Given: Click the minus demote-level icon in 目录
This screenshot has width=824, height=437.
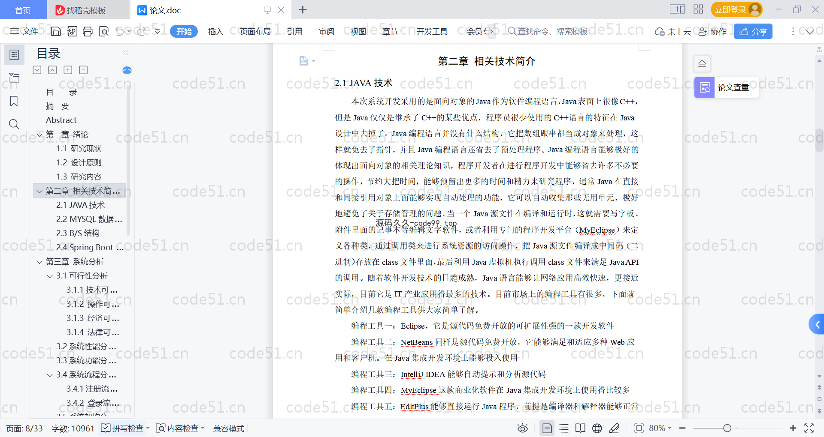Looking at the screenshot, I should pos(83,70).
